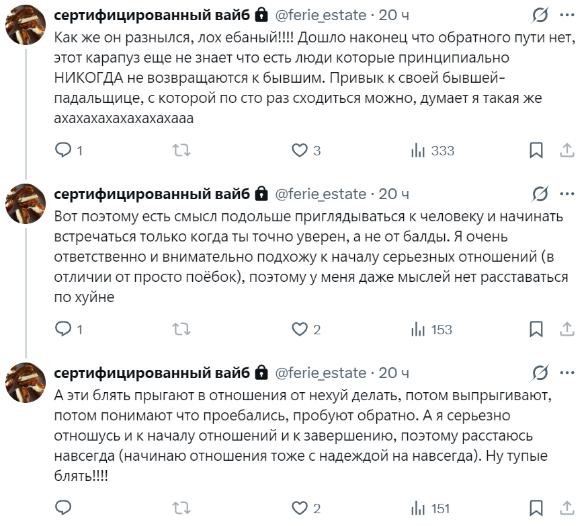588x526 pixels.
Task: Open the @ferie_estate handle on the first tweet
Action: click(321, 15)
